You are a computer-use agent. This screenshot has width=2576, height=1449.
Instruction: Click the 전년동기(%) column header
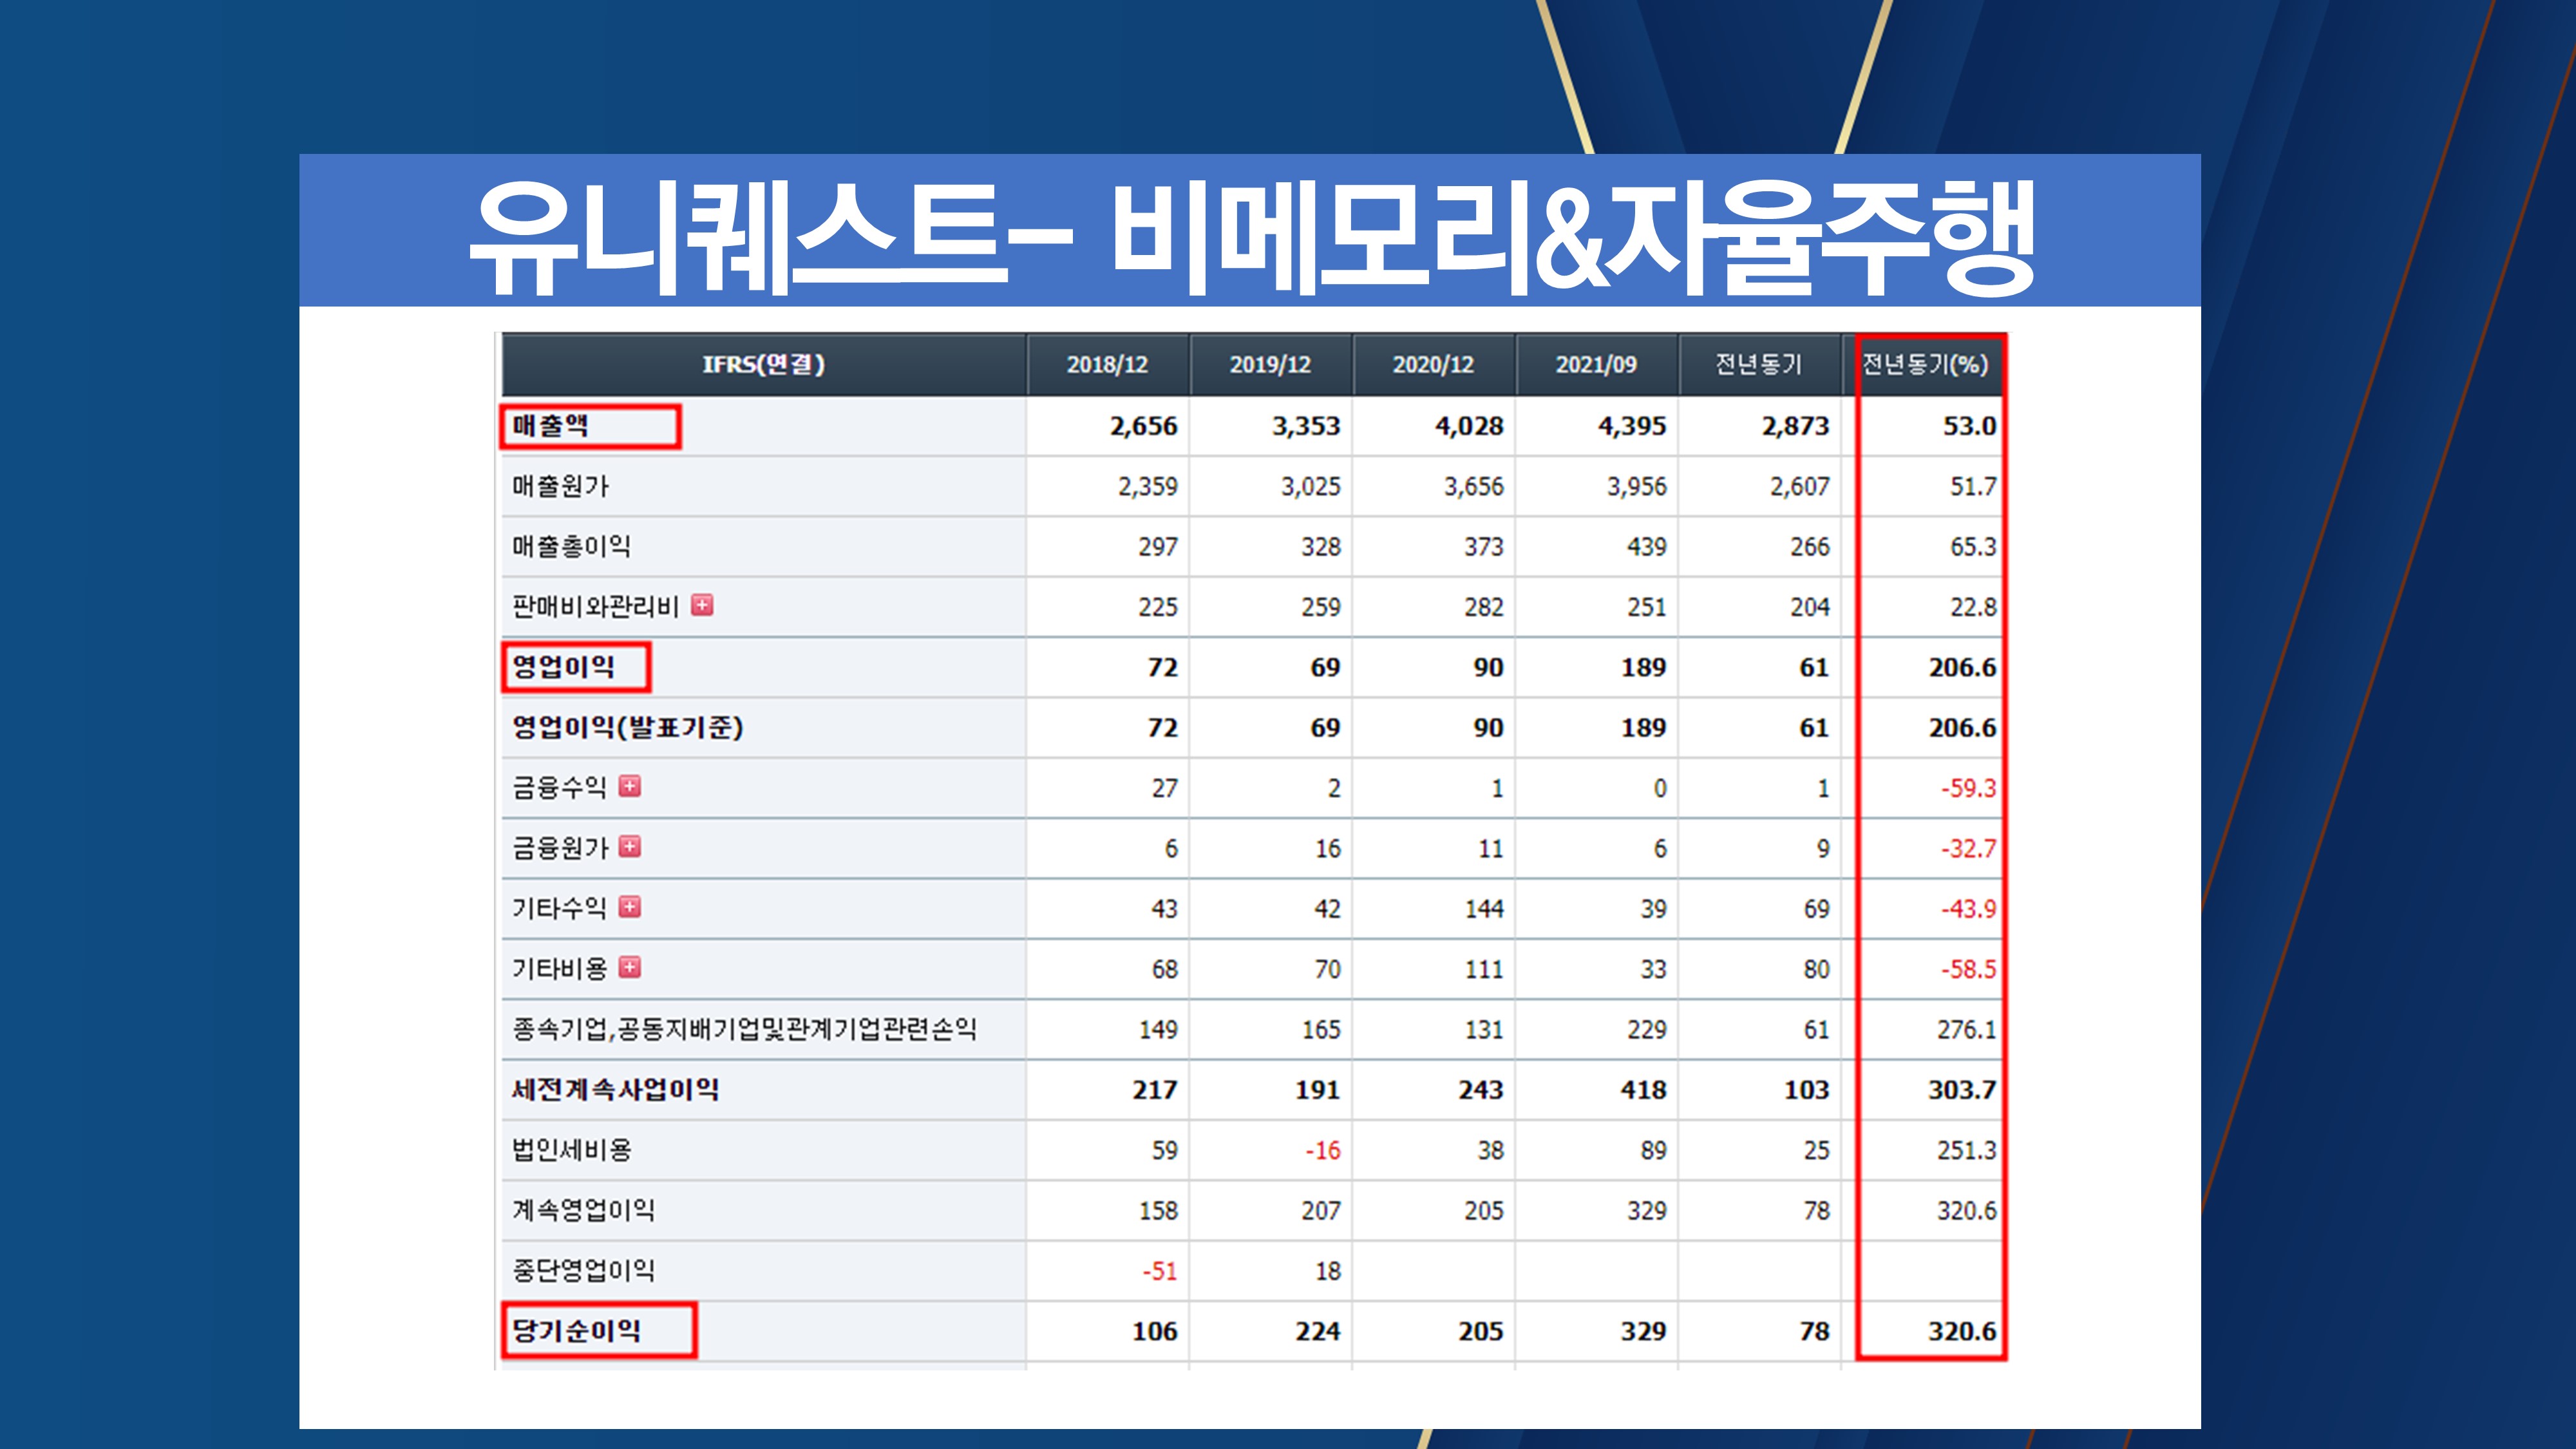coord(1926,365)
